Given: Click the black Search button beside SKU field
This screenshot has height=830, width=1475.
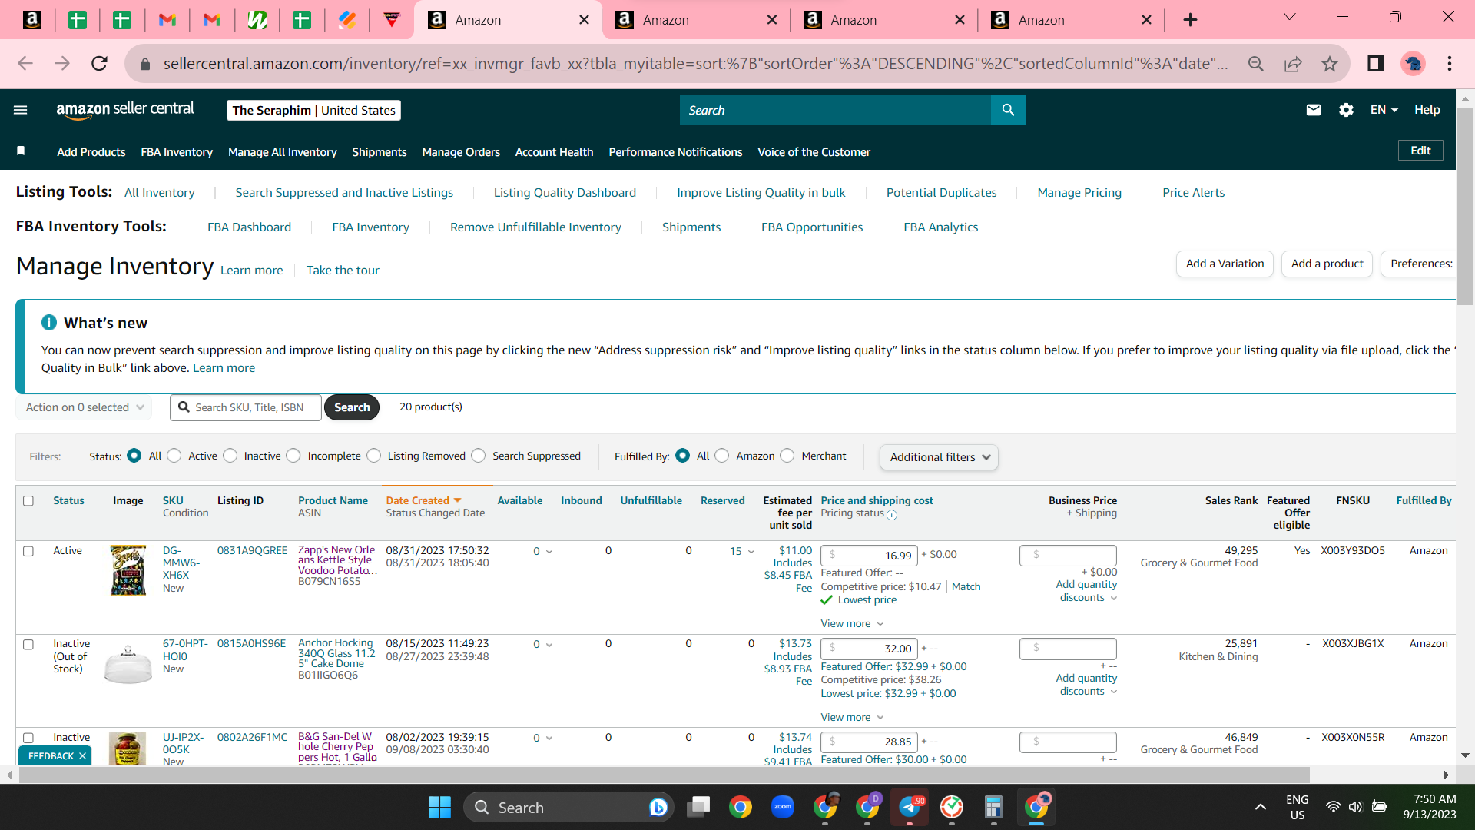Looking at the screenshot, I should [352, 407].
